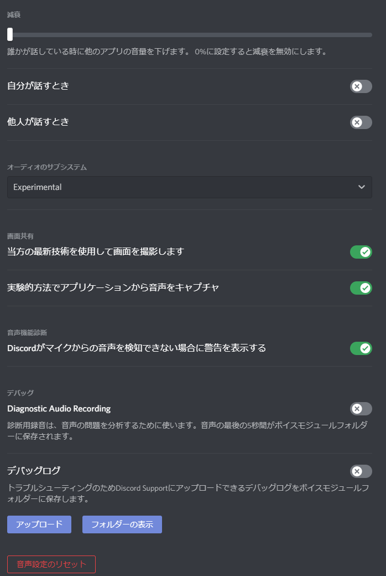Open the voice module folder via フォルダーの表示
386x576 pixels.
point(122,524)
